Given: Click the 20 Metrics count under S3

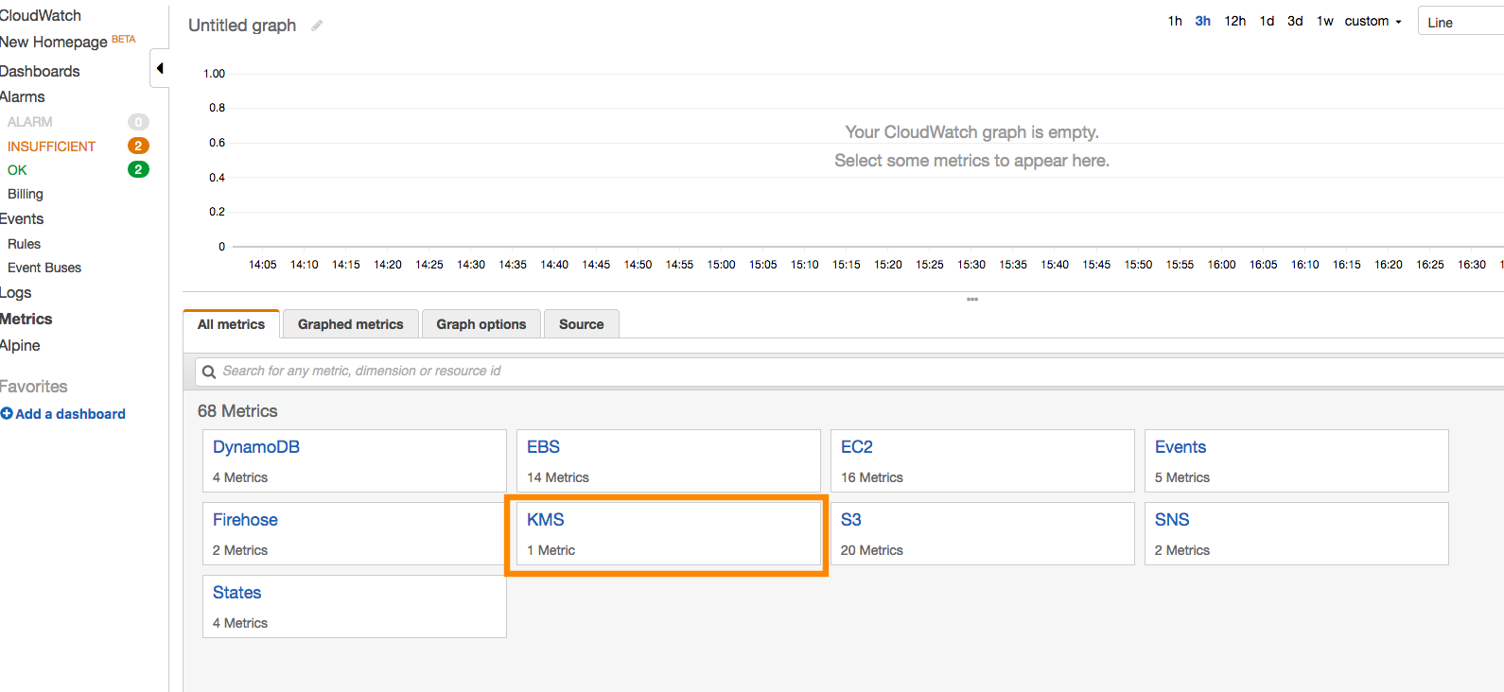Looking at the screenshot, I should [x=872, y=550].
